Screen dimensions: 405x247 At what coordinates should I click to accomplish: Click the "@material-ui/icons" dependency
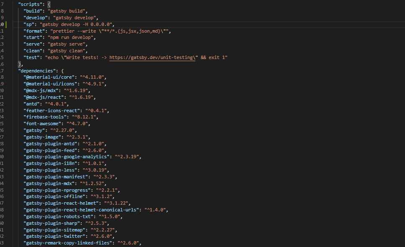(x=50, y=84)
